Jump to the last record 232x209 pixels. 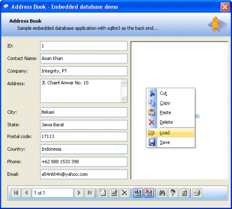point(89,193)
